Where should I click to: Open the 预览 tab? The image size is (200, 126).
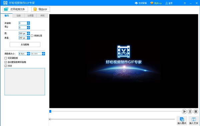tap(42, 16)
